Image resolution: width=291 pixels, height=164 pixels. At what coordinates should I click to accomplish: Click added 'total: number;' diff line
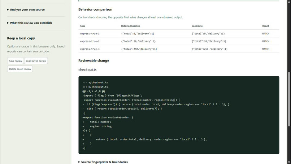[x=97, y=122]
